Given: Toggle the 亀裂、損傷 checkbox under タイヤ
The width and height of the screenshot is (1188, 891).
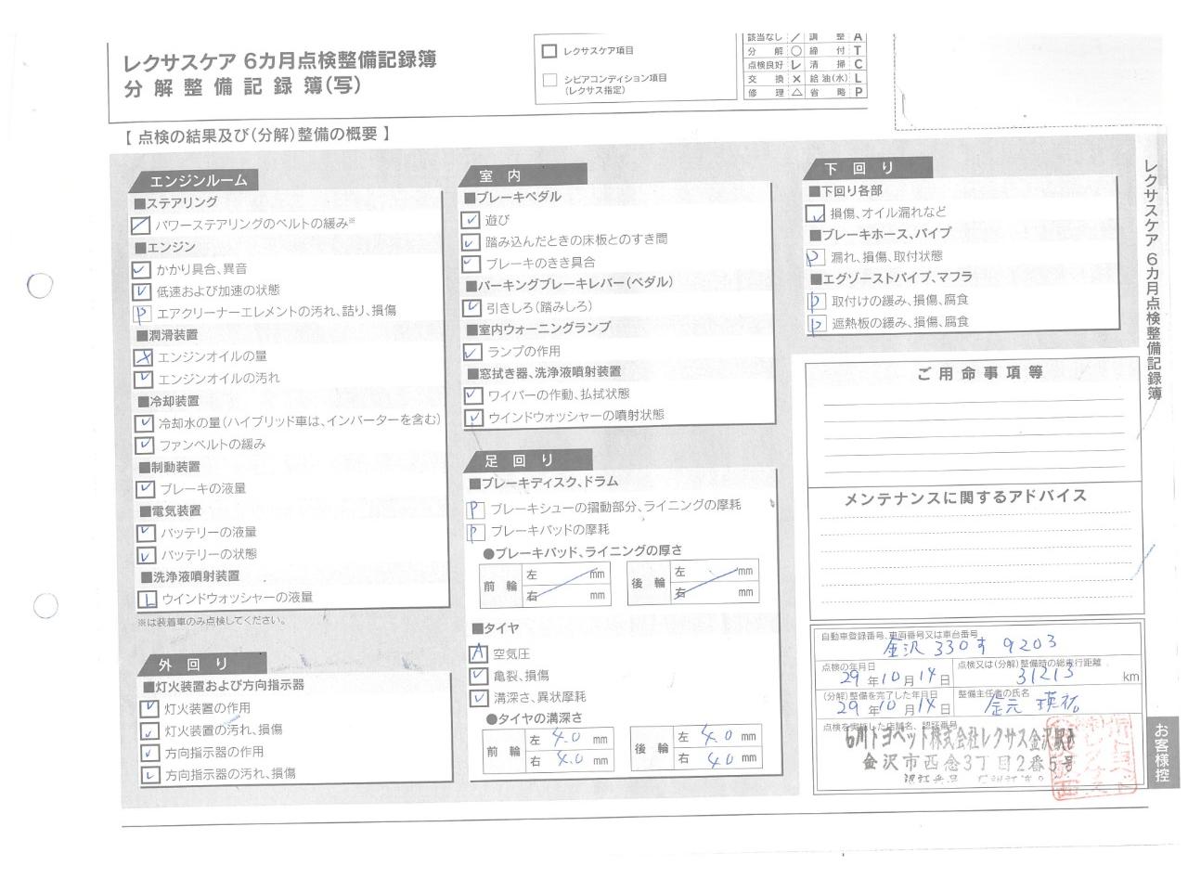Looking at the screenshot, I should (x=478, y=676).
